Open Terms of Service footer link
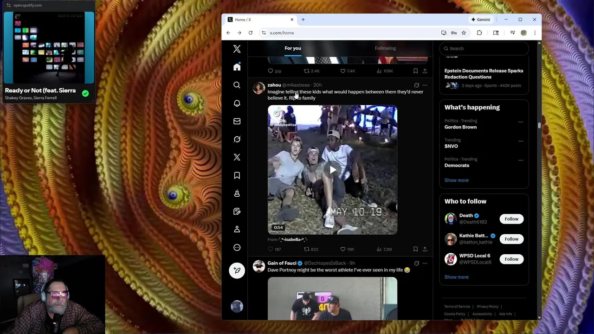594x334 pixels. tap(457, 307)
